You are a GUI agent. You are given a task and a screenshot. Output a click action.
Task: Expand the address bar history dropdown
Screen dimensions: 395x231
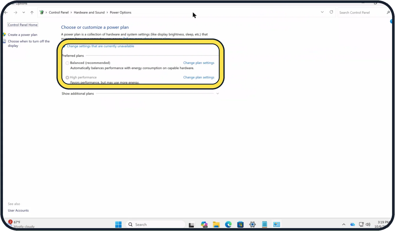(x=322, y=12)
